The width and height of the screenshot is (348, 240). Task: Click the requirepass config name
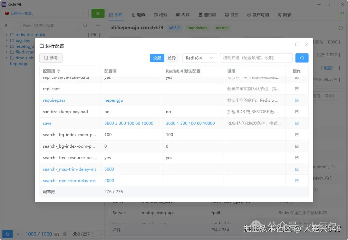(x=54, y=100)
